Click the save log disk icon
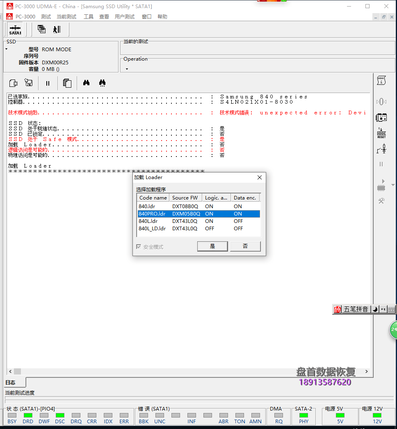 click(28, 82)
